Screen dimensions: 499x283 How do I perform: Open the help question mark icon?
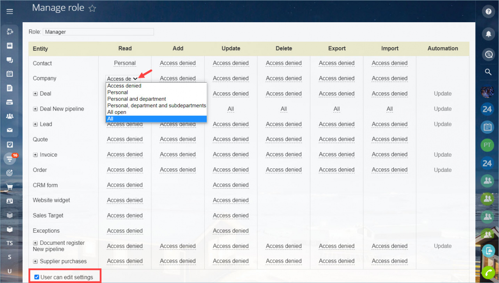(x=488, y=12)
